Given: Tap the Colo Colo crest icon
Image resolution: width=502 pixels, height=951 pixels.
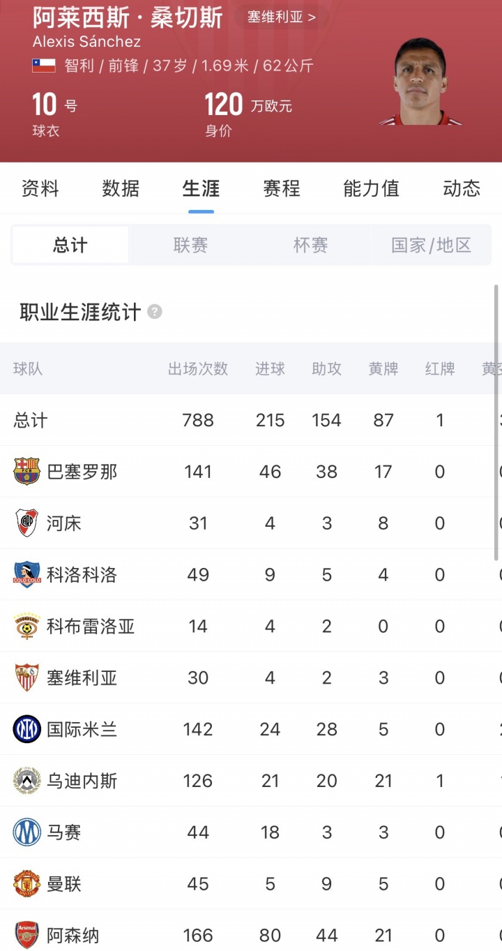Looking at the screenshot, I should 27,575.
